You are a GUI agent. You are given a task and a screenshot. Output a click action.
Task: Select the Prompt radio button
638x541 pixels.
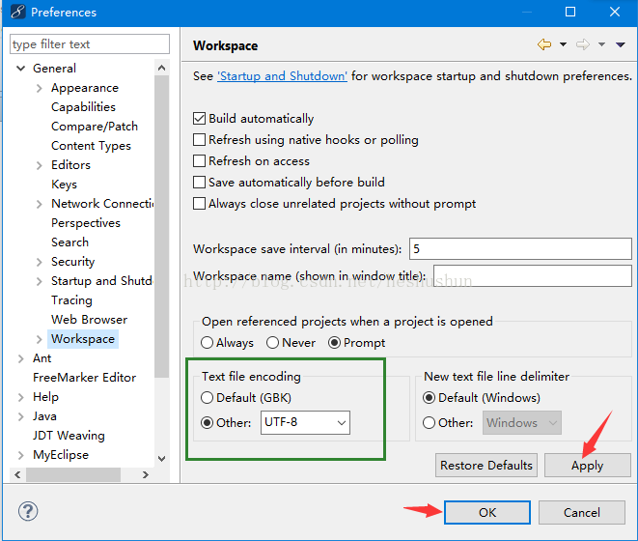[334, 343]
